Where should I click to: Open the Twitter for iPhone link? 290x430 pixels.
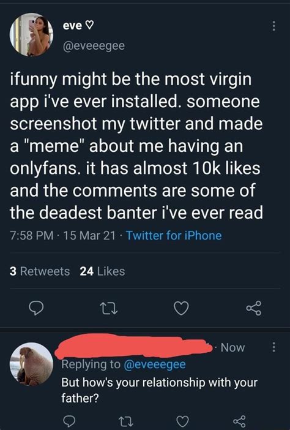tap(174, 236)
